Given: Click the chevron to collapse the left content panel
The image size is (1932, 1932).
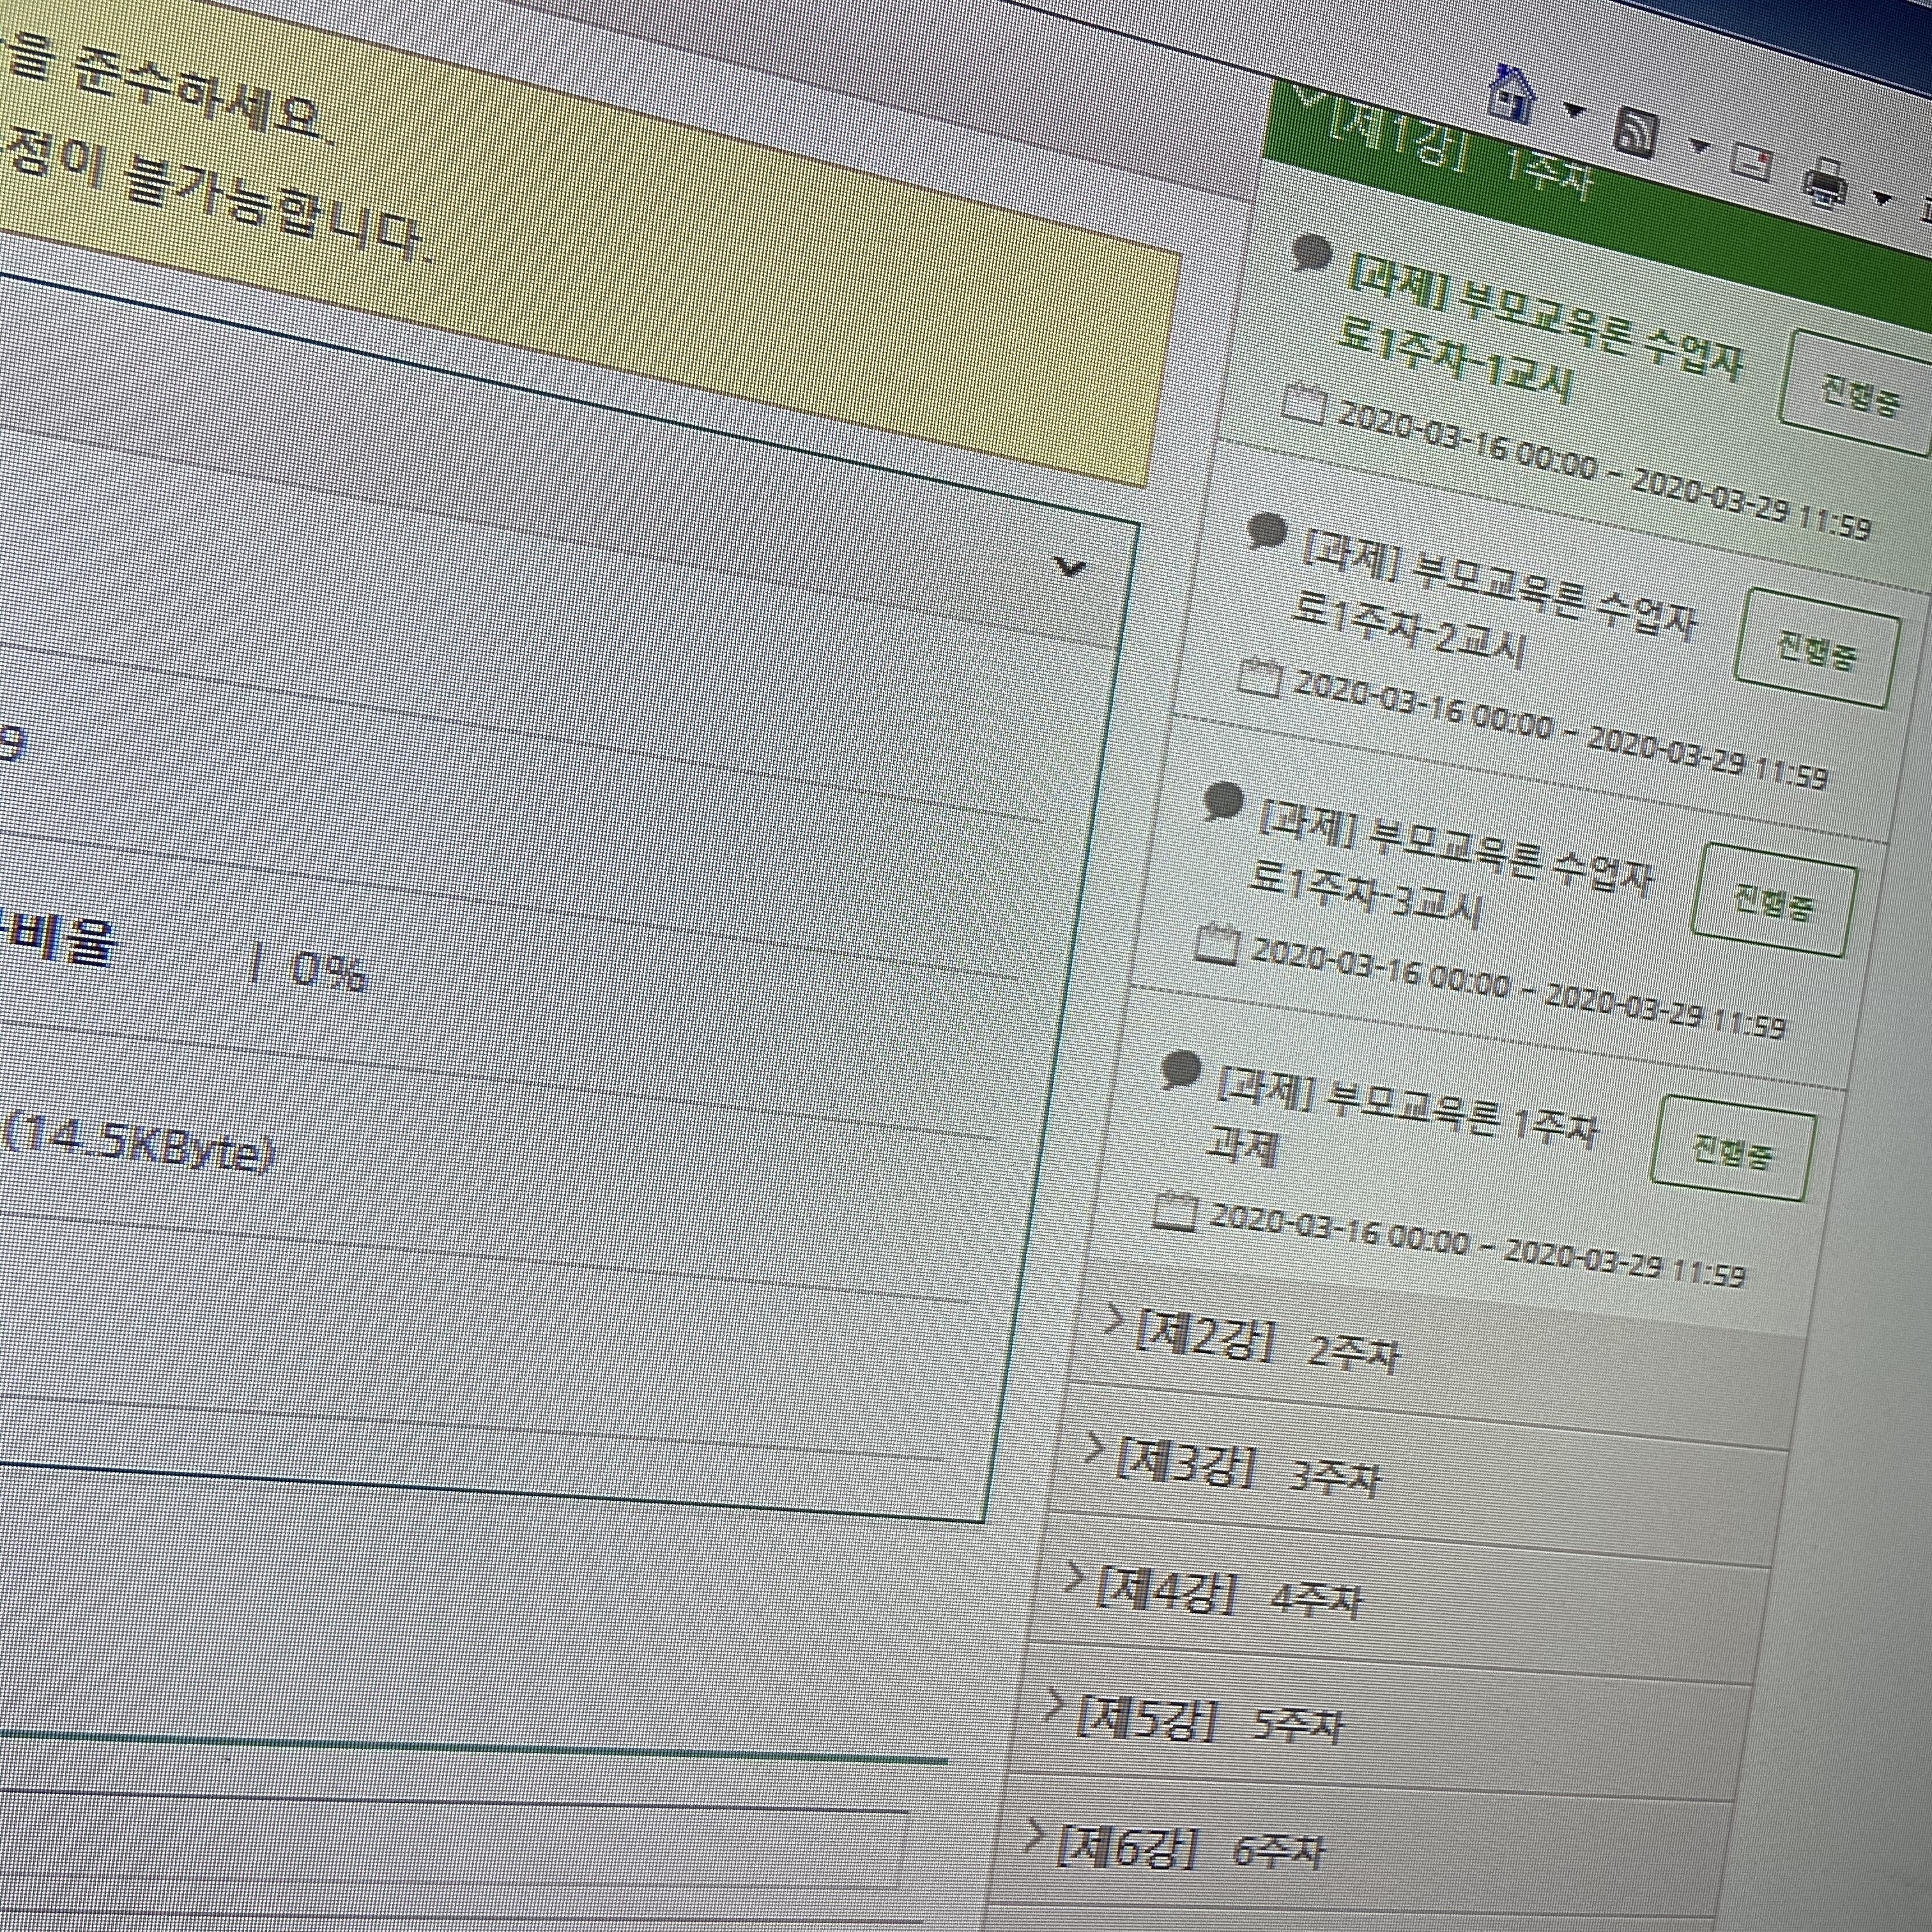Looking at the screenshot, I should pos(1069,567).
